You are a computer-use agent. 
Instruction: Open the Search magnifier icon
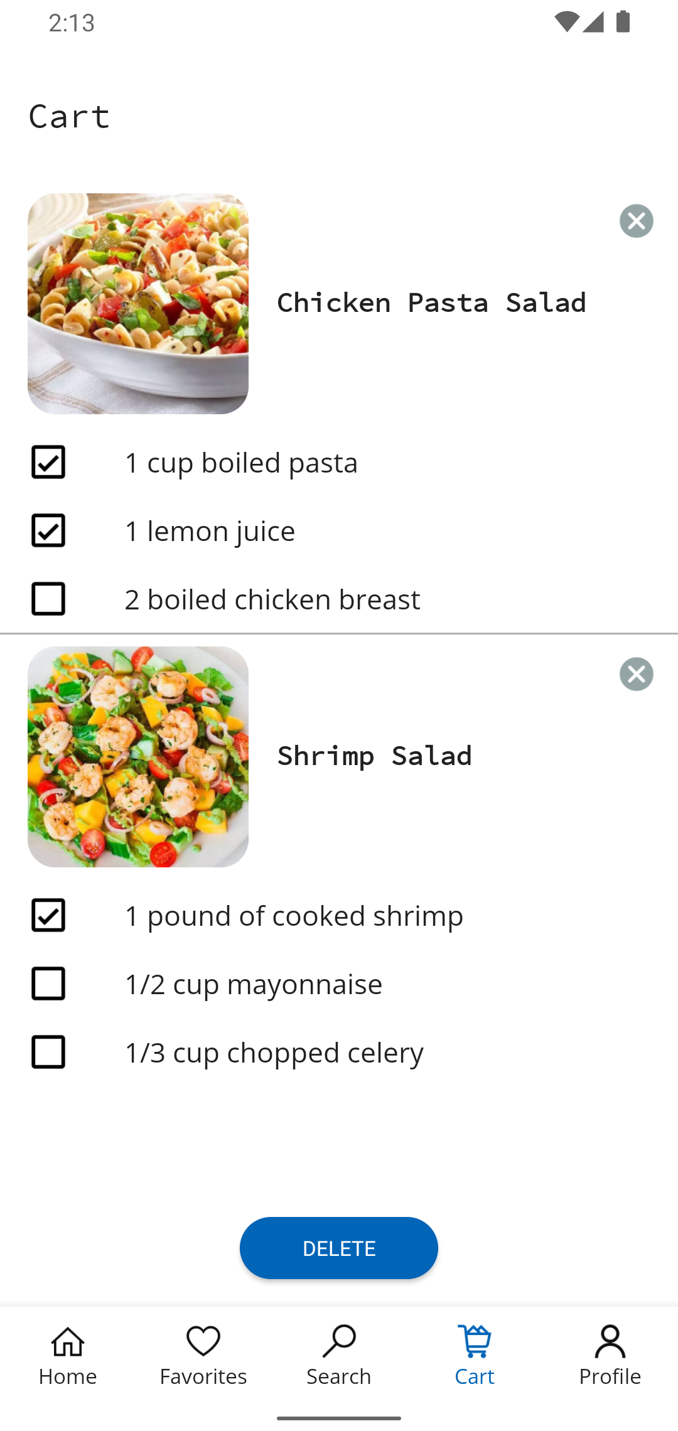[339, 1342]
